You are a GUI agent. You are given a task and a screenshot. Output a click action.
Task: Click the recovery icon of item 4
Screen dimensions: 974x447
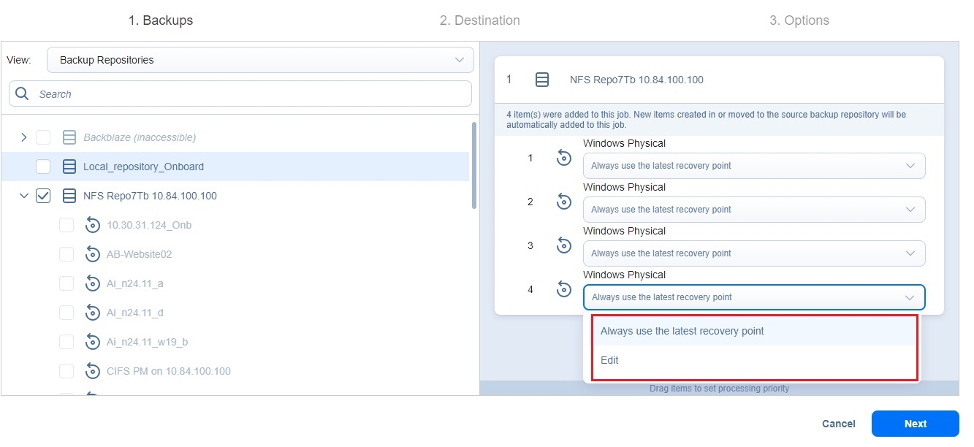564,290
